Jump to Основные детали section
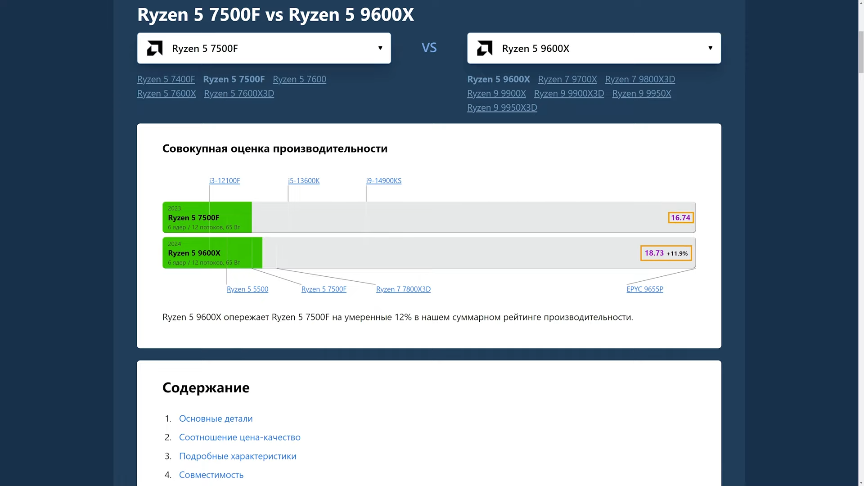Screen dimensions: 864x486 point(216,418)
